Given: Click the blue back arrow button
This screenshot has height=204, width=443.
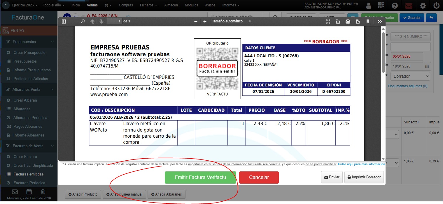Looking at the screenshot, I should click(431, 18).
